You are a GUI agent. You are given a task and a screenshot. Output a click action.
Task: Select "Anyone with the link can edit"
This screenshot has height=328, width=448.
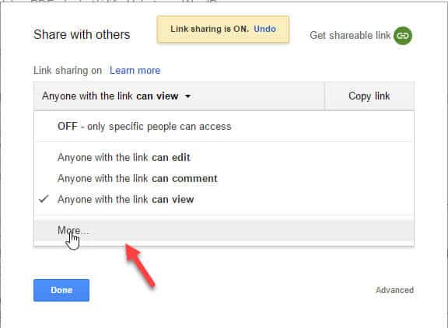point(224,157)
